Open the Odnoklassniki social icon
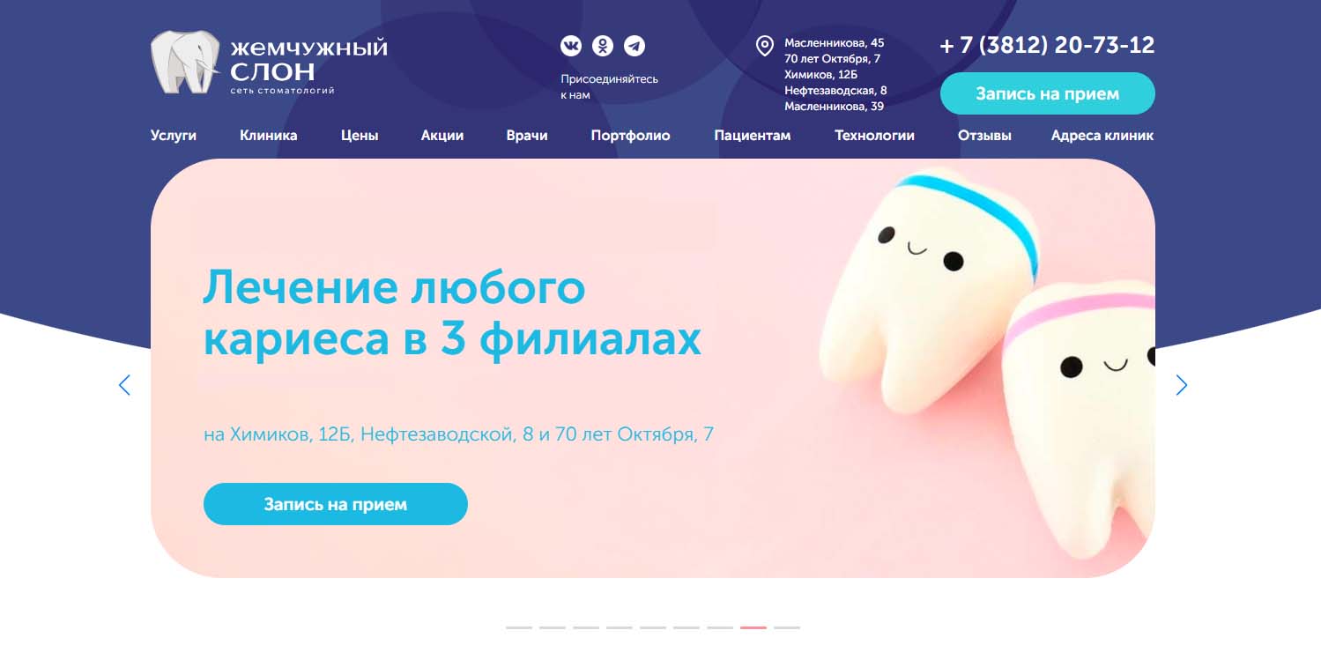1321x660 pixels. (x=602, y=46)
